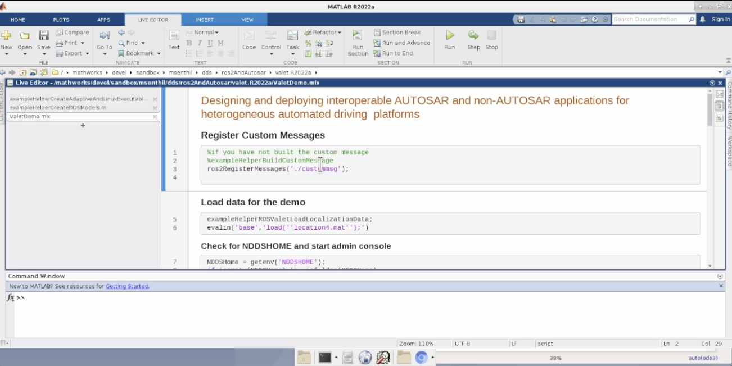Viewport: 732px width, 366px height.
Task: Click the notifications bell icon
Action: pos(703,20)
